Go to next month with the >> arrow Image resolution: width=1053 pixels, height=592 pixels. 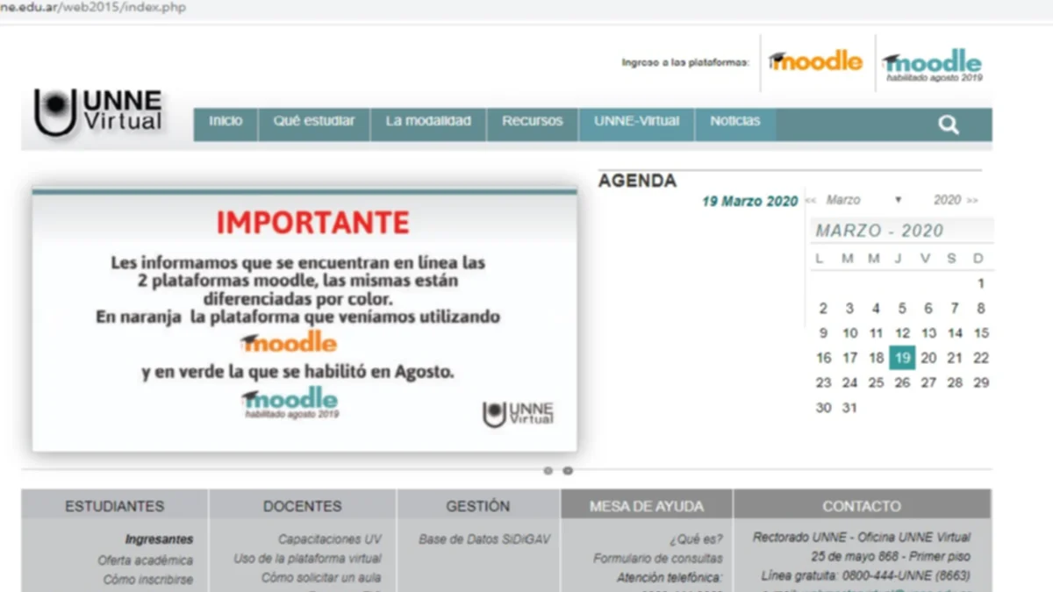(972, 201)
